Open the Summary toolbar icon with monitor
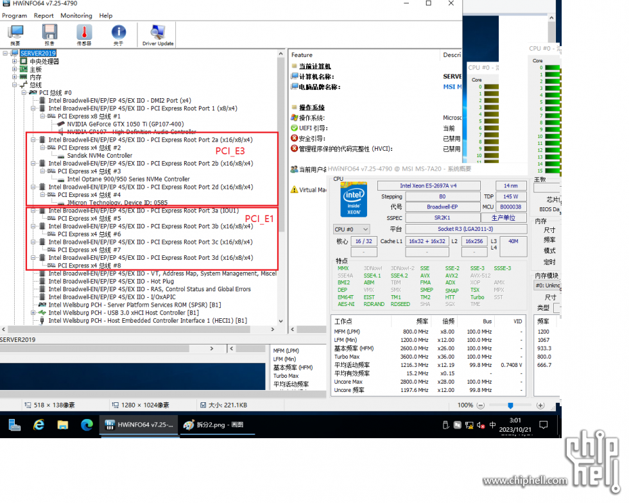Viewport: 629px width, 503px height. coord(15,35)
